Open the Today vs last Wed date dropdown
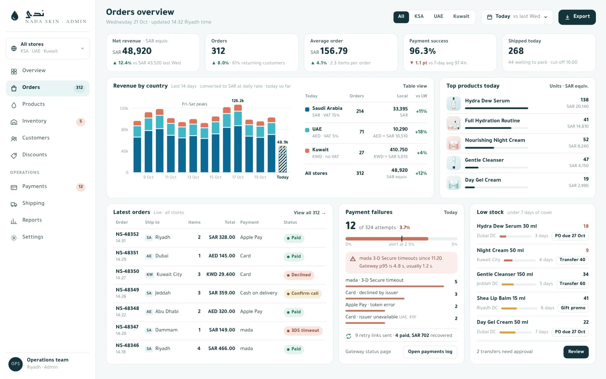The height and width of the screenshot is (379, 606). click(x=517, y=17)
